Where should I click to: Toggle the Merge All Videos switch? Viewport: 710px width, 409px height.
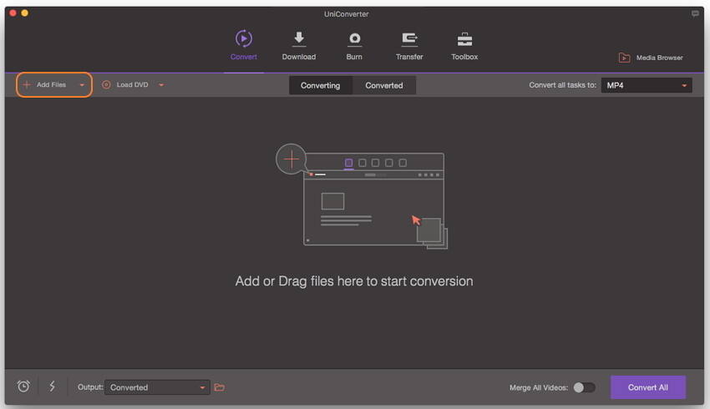point(584,388)
